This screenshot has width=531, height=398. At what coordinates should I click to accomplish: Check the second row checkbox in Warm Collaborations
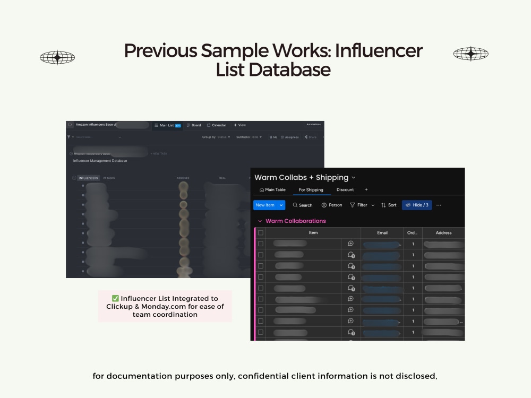click(x=260, y=255)
